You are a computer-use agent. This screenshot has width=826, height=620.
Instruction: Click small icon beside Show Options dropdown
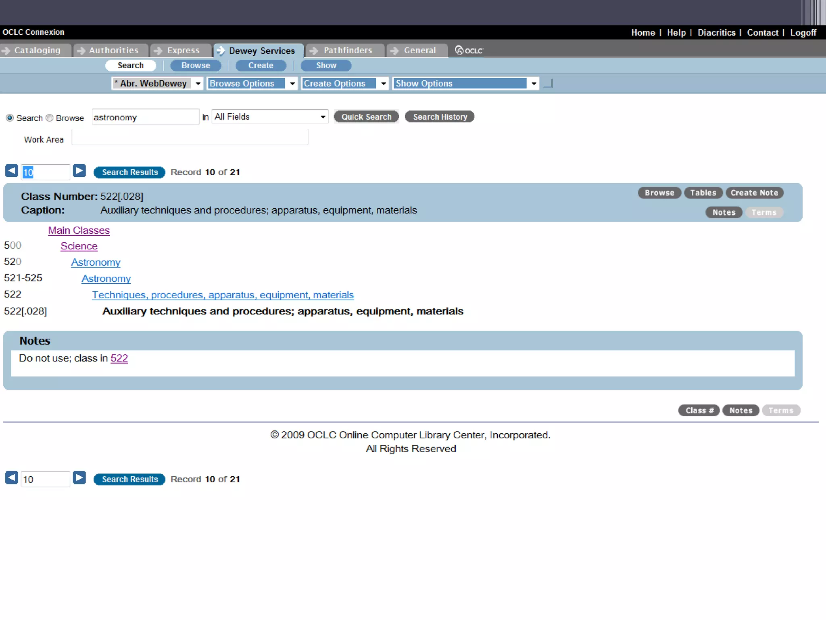click(x=548, y=84)
